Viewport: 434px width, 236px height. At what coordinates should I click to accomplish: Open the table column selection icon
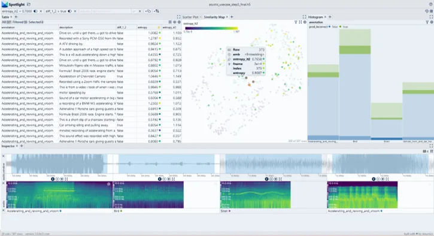coord(170,22)
